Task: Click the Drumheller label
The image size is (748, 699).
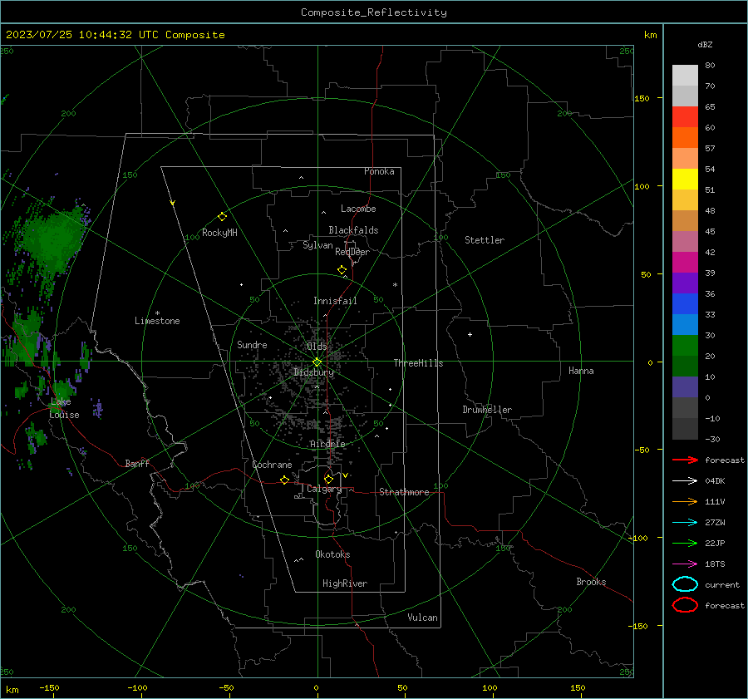Action: 487,410
